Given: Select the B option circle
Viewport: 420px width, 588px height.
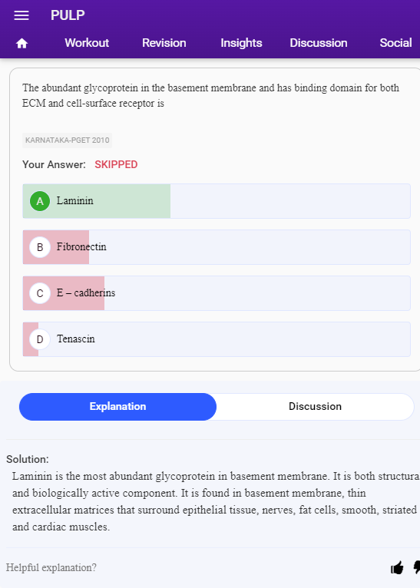Looking at the screenshot, I should (x=40, y=247).
